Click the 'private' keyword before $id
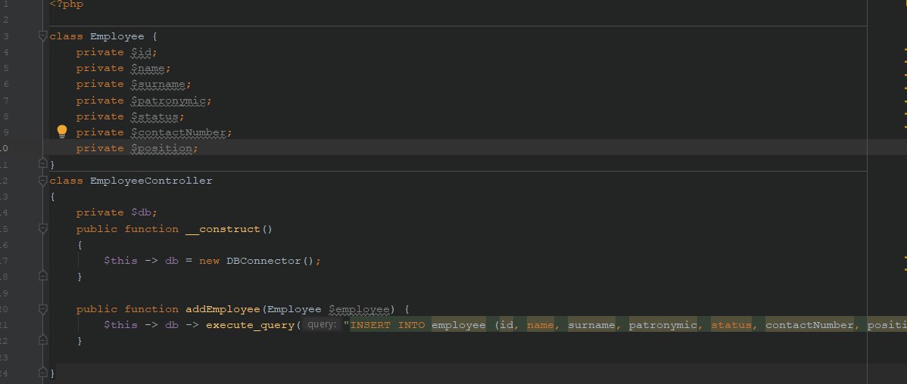 tap(100, 52)
